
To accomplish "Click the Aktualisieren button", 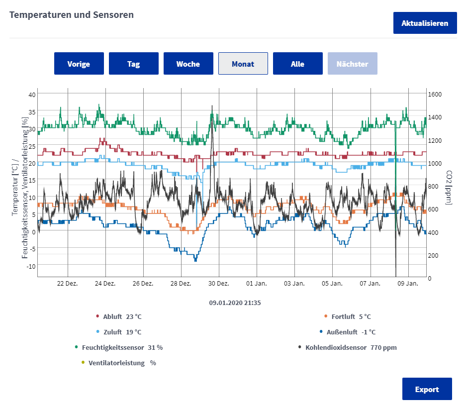I will pyautogui.click(x=425, y=23).
